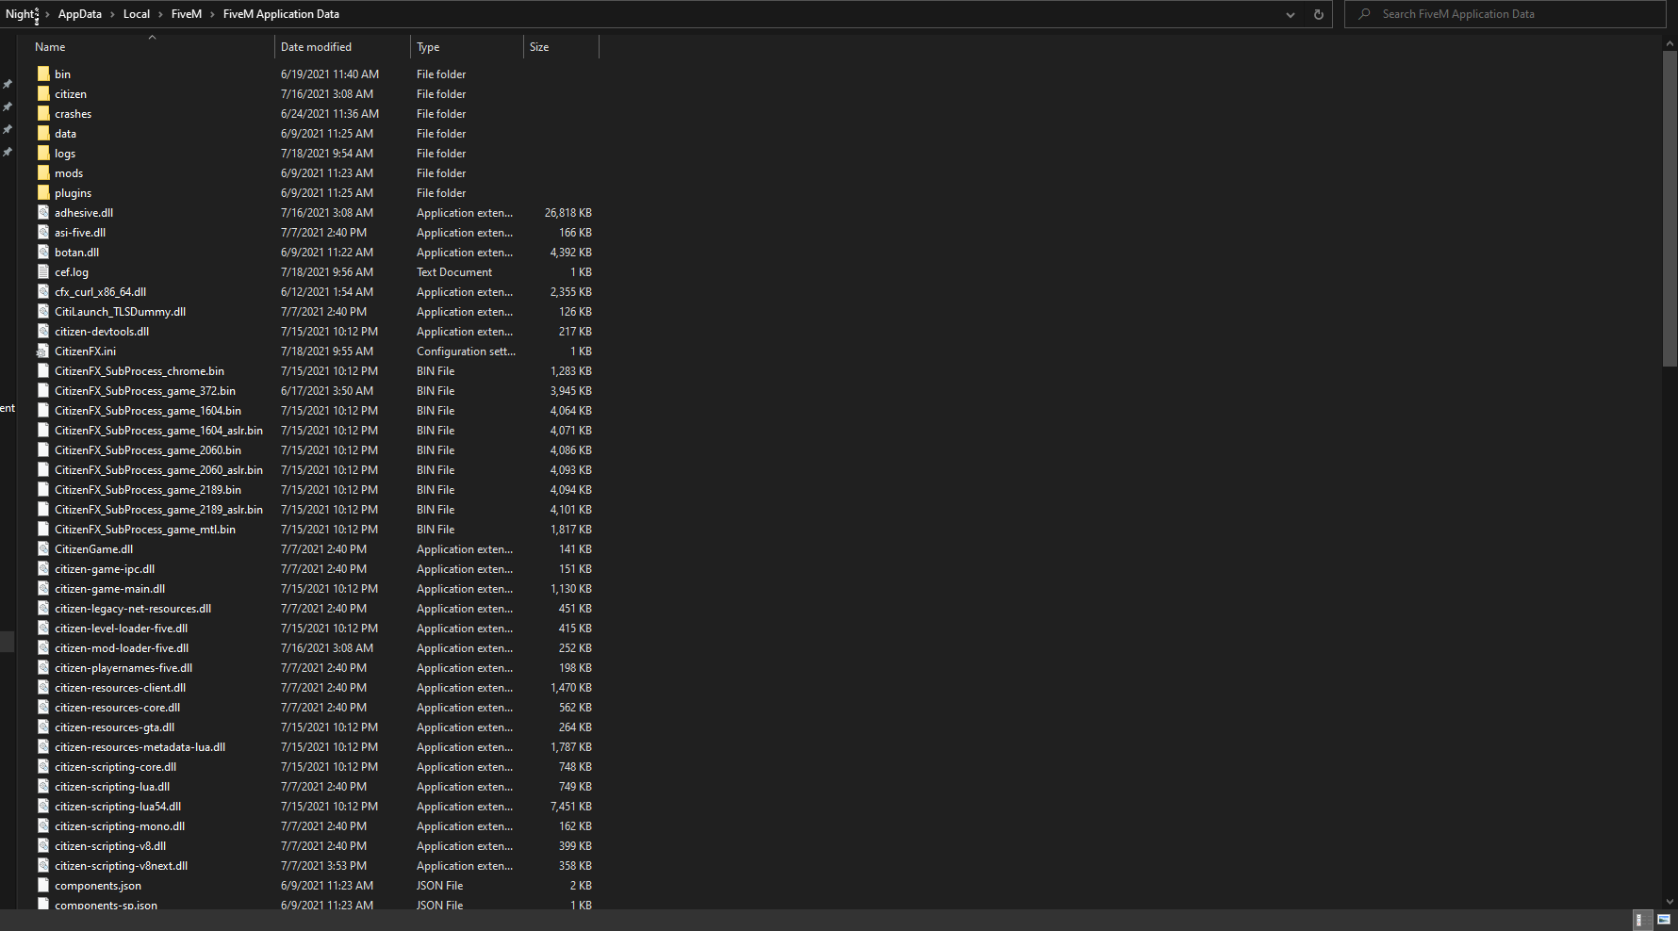Screen dimensions: 1678x931
Task: Click the CitizenGame.dll file icon
Action: point(43,548)
